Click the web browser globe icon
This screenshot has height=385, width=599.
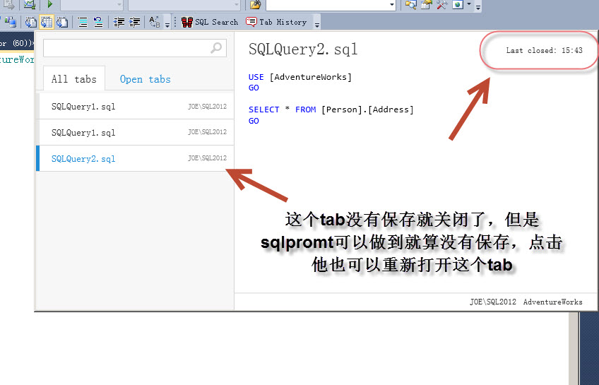tap(458, 4)
